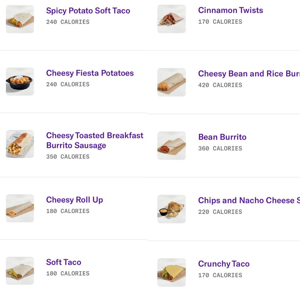This screenshot has height=301, width=300.
Task: Choose the Bean Burrito menu item name
Action: point(222,137)
